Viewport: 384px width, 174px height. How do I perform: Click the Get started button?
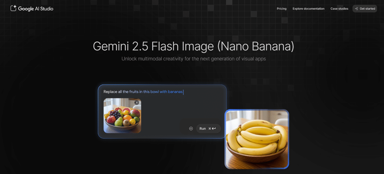point(365,9)
